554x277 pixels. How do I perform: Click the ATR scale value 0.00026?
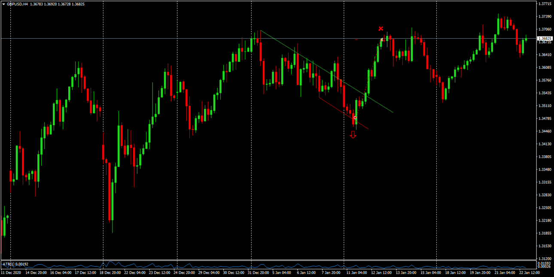click(545, 267)
